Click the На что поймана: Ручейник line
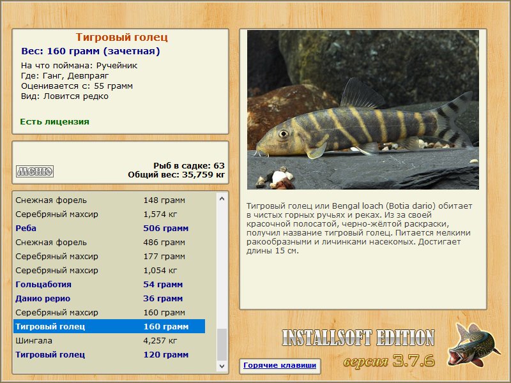 tap(79, 66)
